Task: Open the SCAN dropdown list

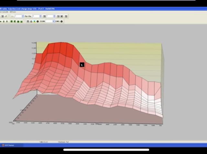Action: [53, 21]
